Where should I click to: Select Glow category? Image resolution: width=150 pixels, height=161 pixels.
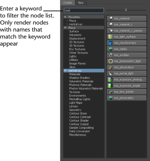pos(72,67)
